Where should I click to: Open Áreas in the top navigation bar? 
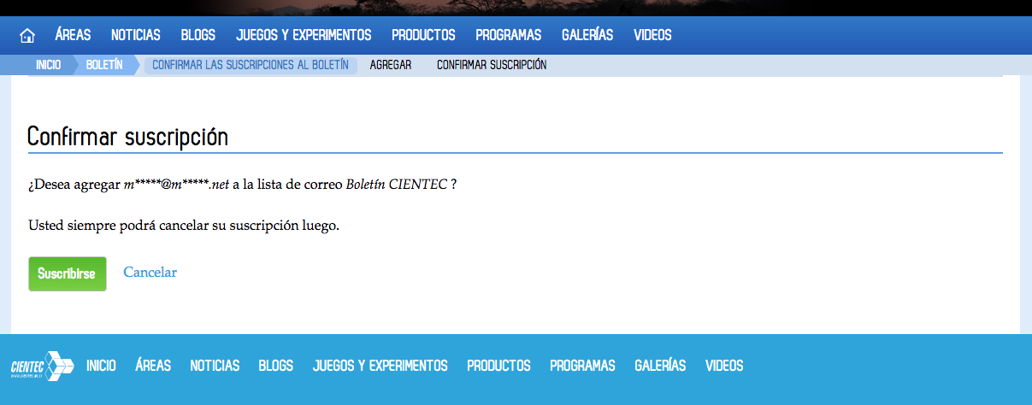73,36
